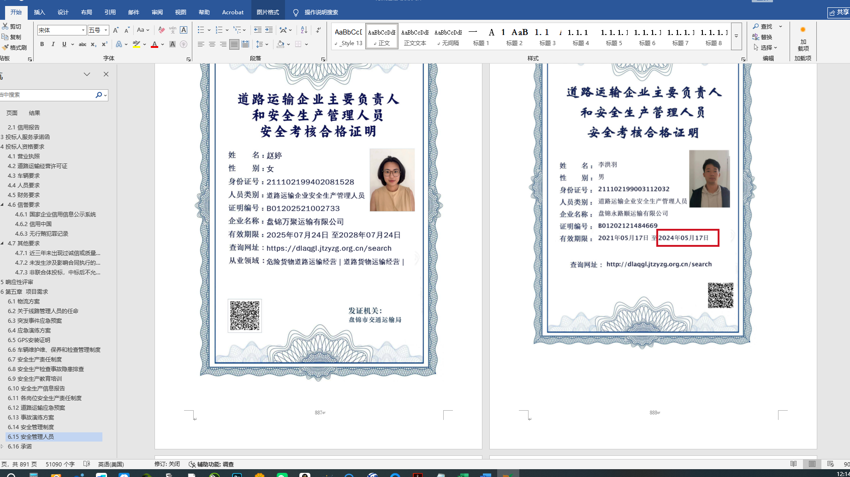Collapse the 4.6 信誉要求 heading

pyautogui.click(x=2, y=204)
